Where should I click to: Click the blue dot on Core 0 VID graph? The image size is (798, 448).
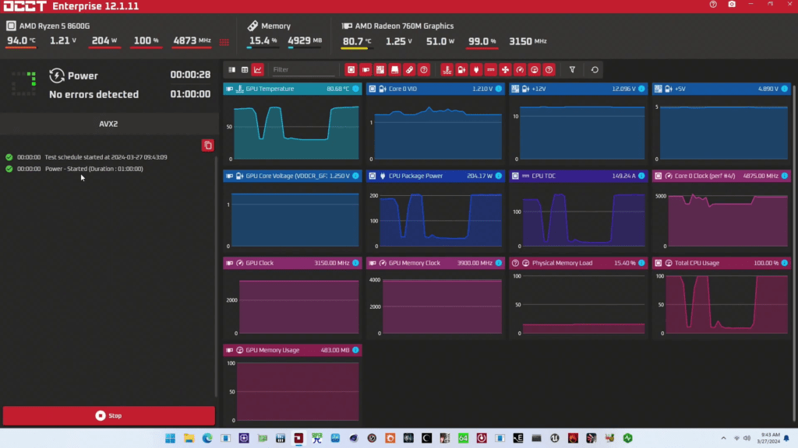click(x=499, y=89)
